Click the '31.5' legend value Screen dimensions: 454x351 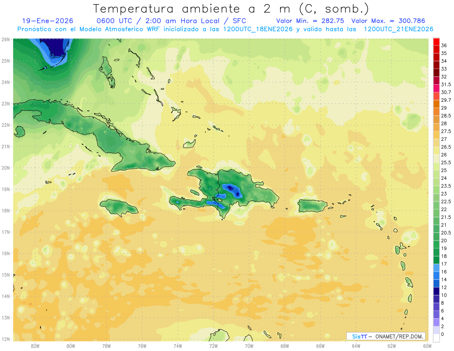pos(446,84)
